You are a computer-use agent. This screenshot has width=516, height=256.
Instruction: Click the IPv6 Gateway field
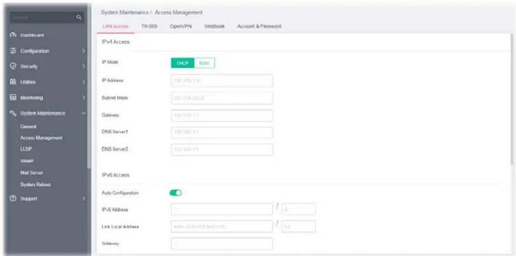pos(222,244)
